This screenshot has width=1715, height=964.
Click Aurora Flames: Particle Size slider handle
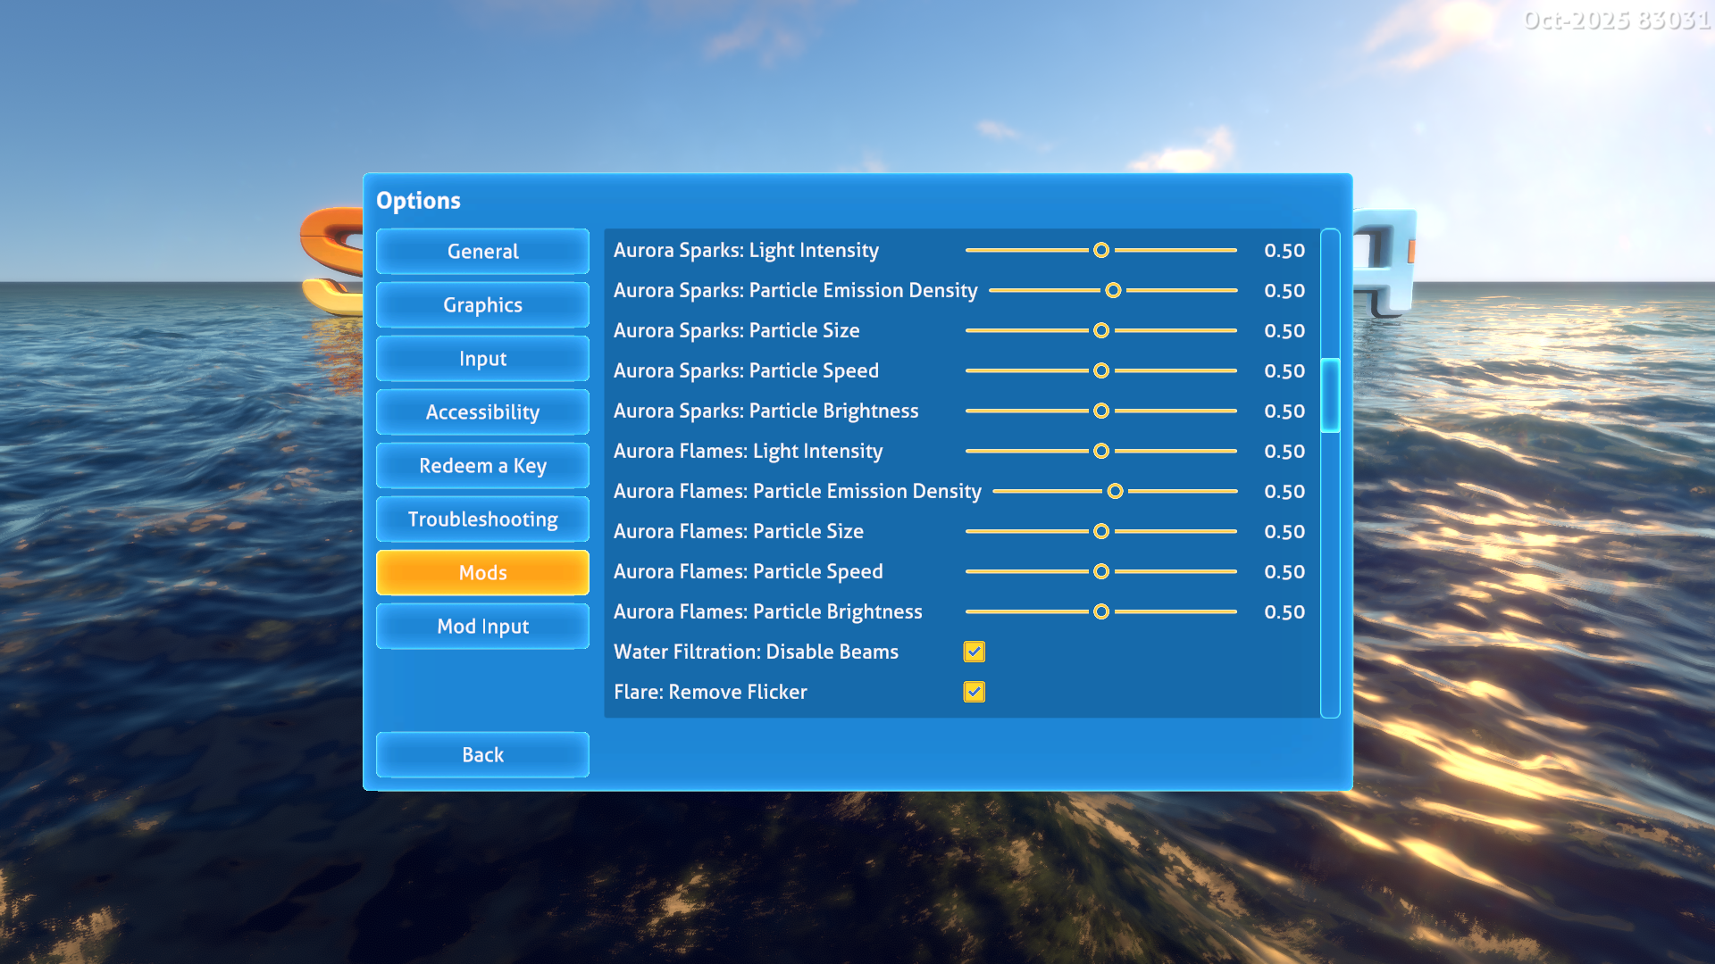point(1101,531)
